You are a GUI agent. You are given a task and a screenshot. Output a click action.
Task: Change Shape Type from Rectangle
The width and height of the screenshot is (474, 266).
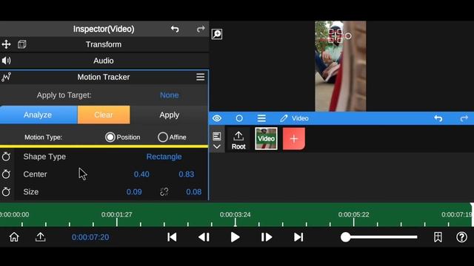coord(164,157)
